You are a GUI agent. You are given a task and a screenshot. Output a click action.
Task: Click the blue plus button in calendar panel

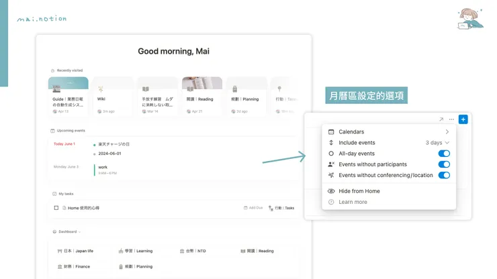tap(463, 119)
